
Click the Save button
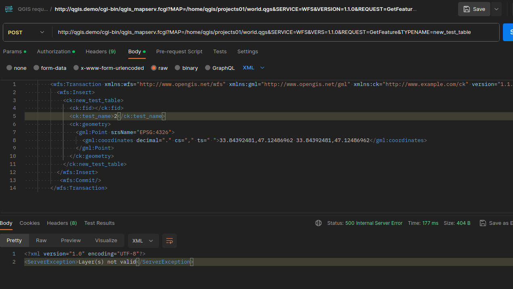(x=474, y=8)
